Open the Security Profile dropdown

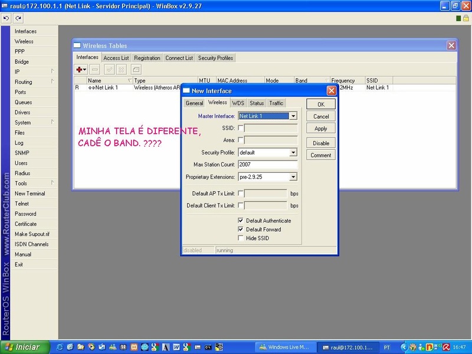tap(293, 153)
